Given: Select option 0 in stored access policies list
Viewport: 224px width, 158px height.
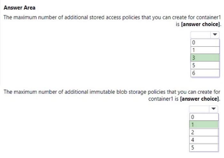Looking at the screenshot, I should tap(205, 42).
